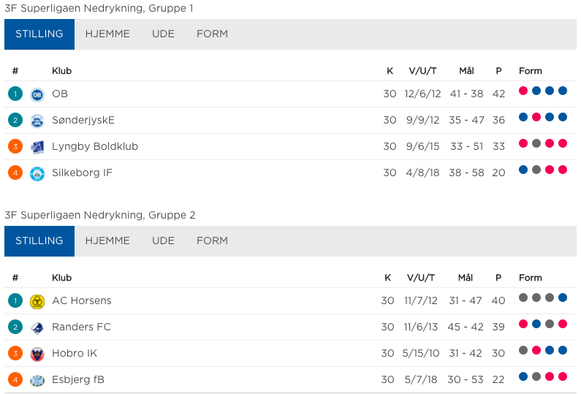Screen dimensions: 581x394
Task: Click the OB club logo
Action: [x=37, y=94]
